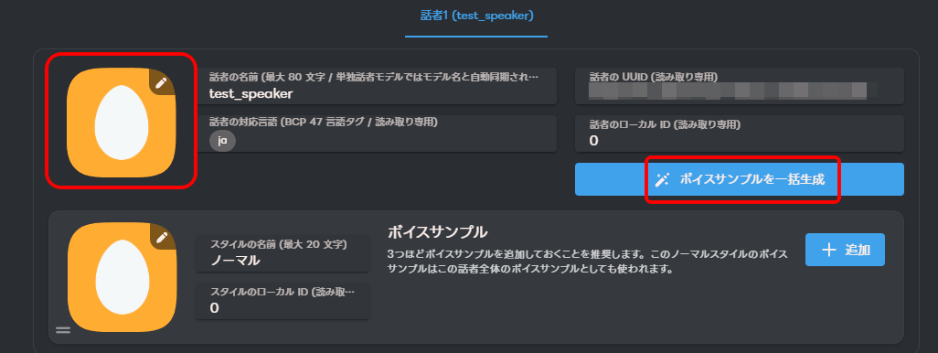Image resolution: width=938 pixels, height=353 pixels.
Task: Focus the スタイルの名前 field with ノーマル
Action: click(x=282, y=252)
